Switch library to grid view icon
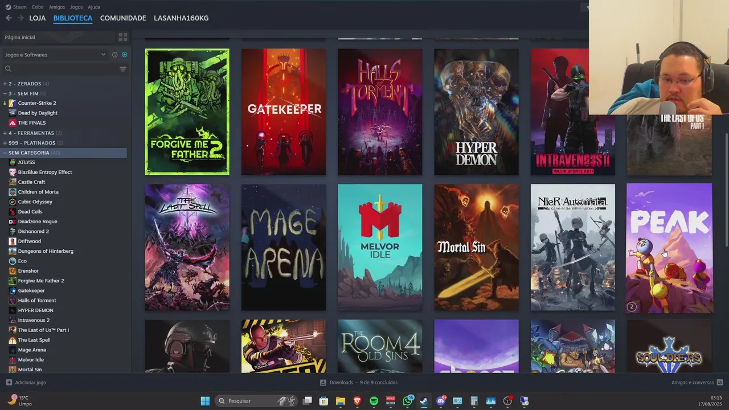Image resolution: width=729 pixels, height=410 pixels. (122, 37)
